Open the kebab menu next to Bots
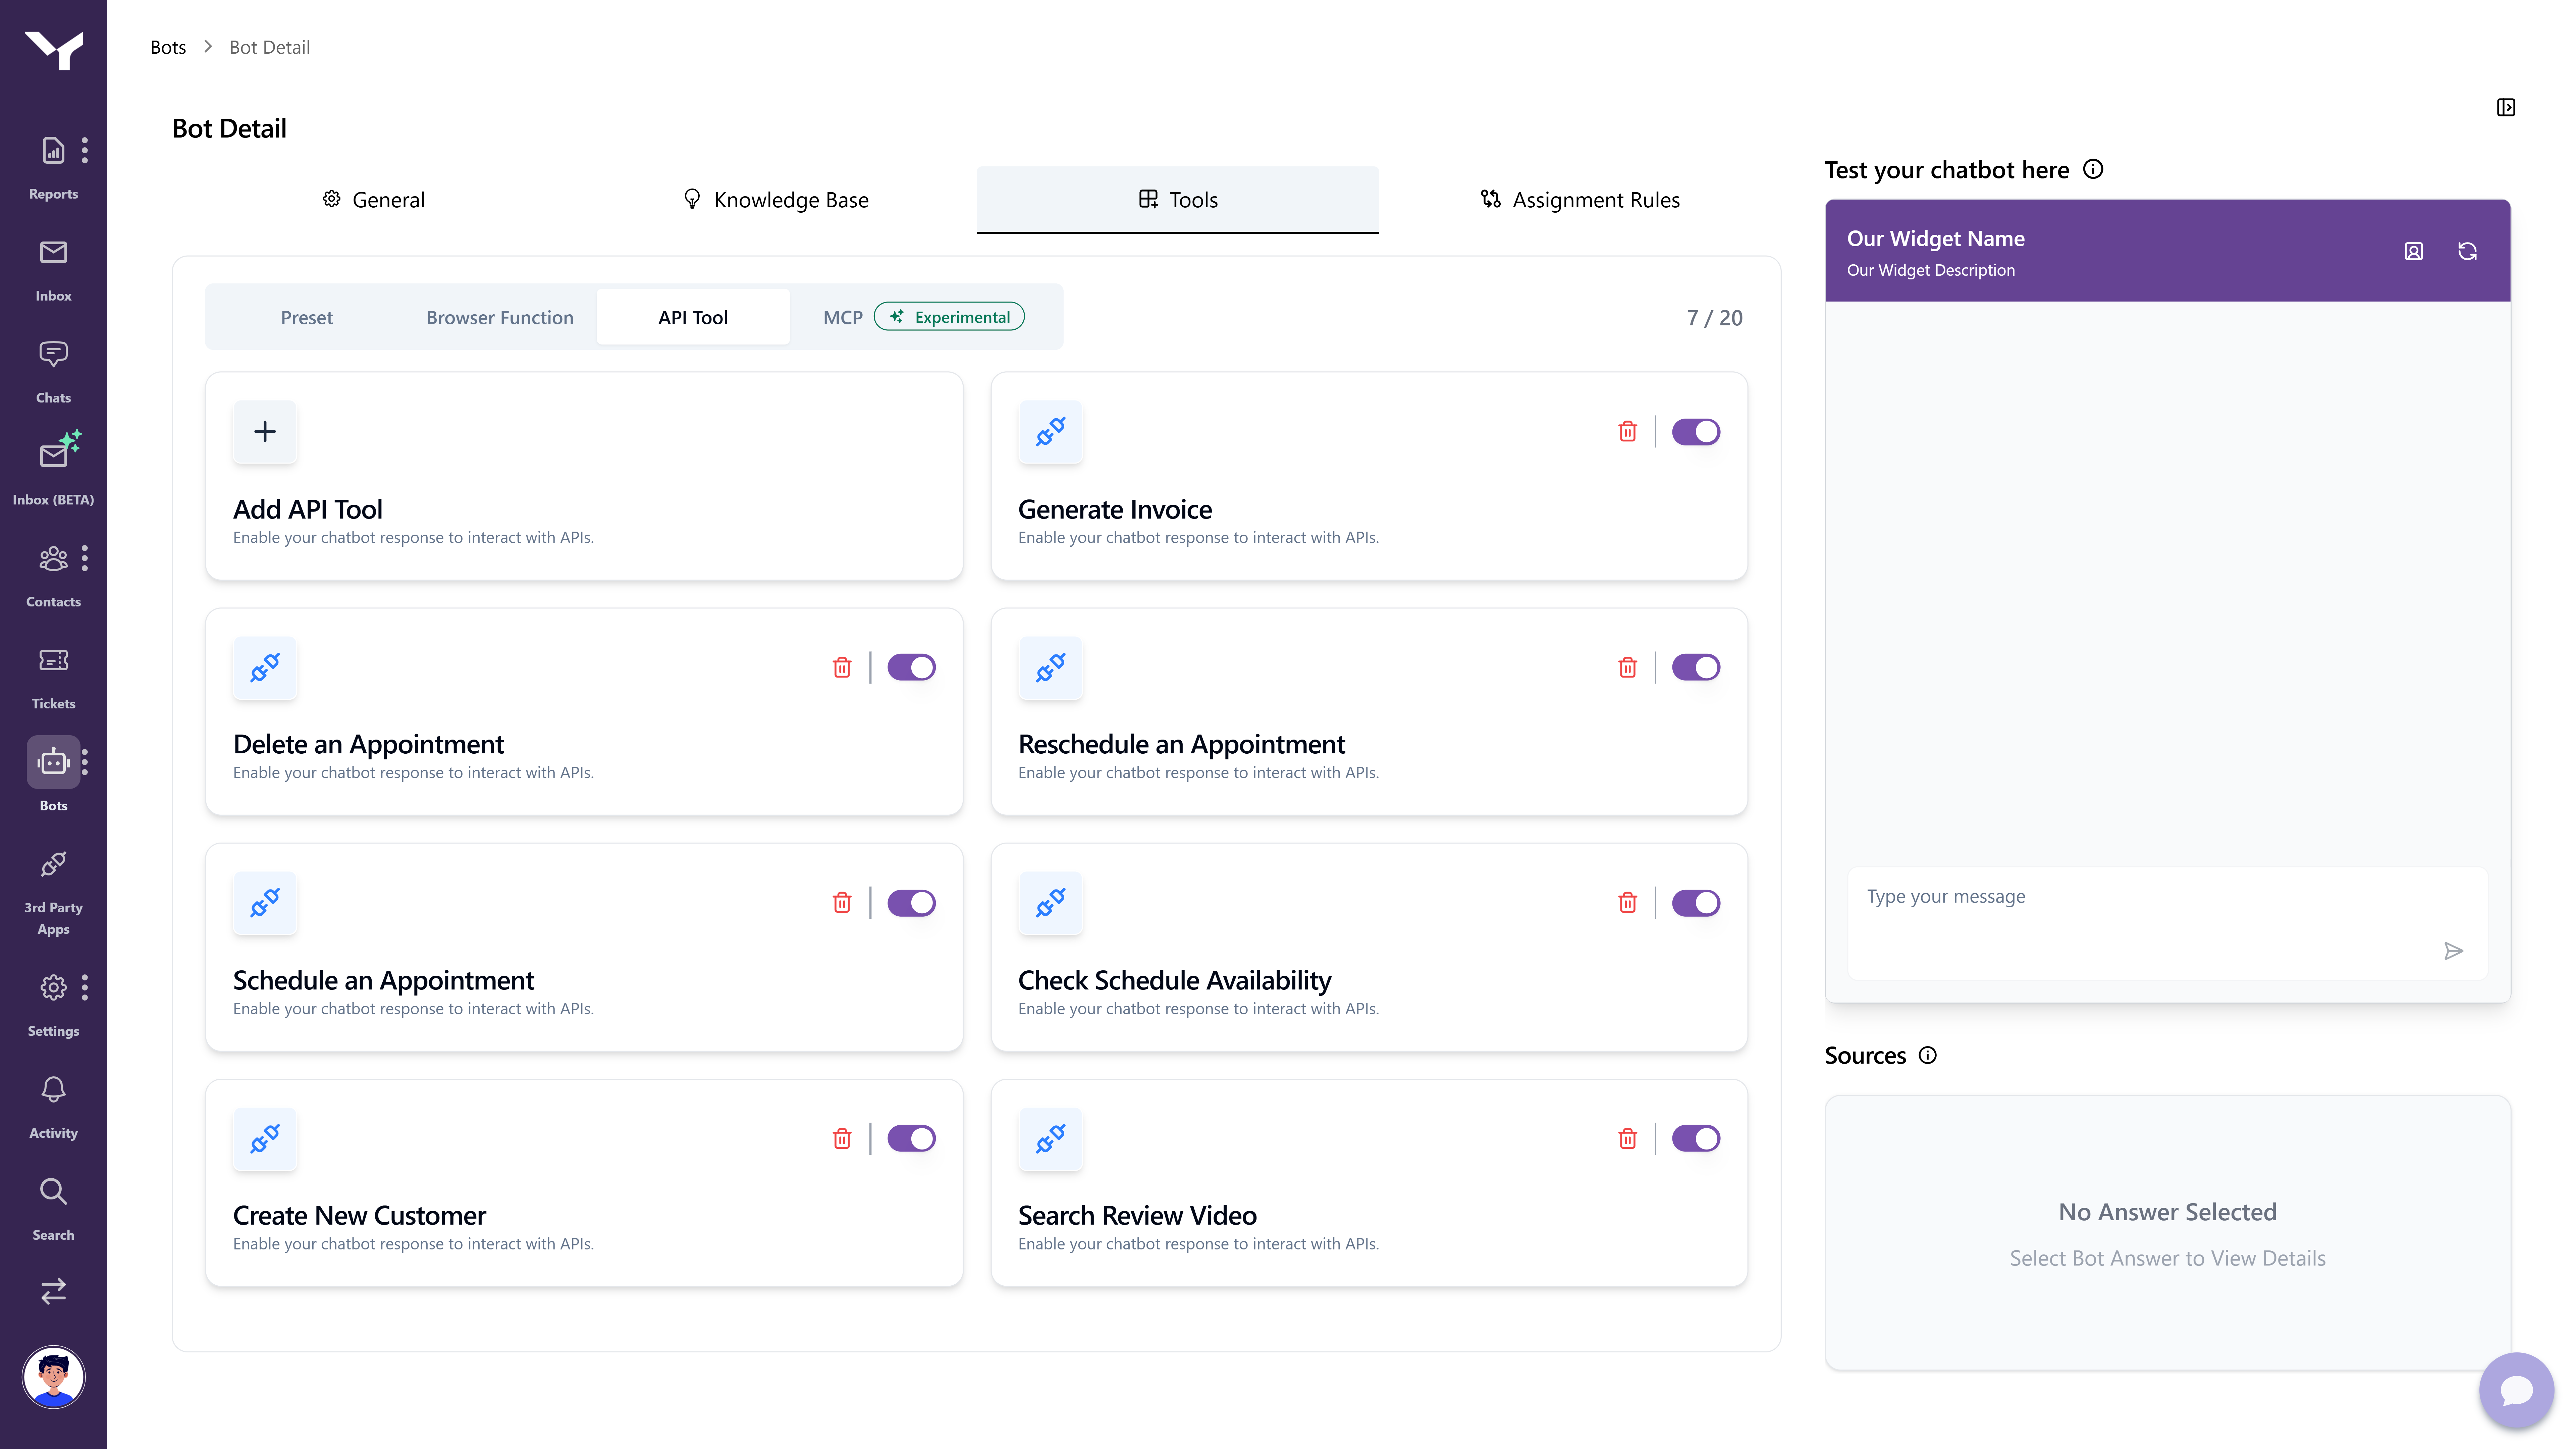 click(x=85, y=762)
